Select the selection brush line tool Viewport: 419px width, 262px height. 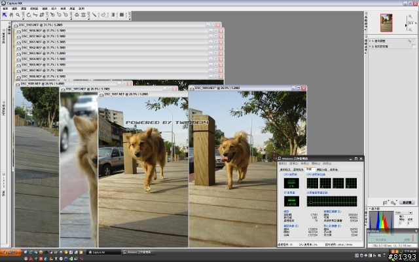point(94,14)
